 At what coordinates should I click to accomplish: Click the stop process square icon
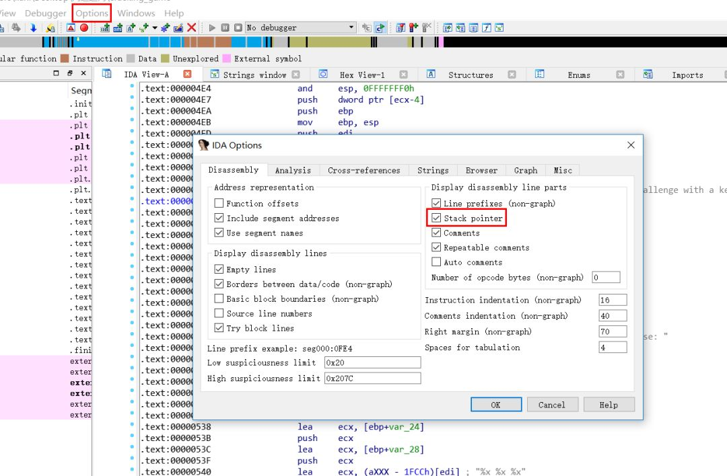[238, 28]
